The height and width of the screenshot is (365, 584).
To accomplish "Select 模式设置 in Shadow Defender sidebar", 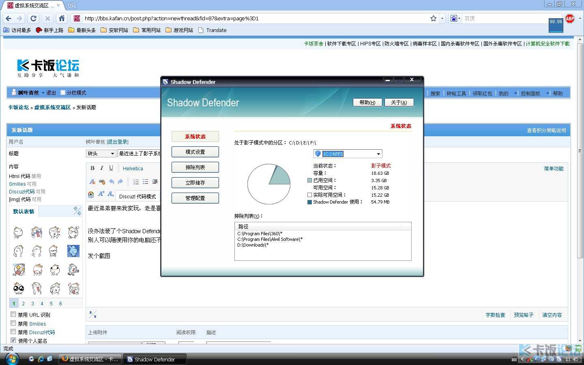I will pos(195,152).
